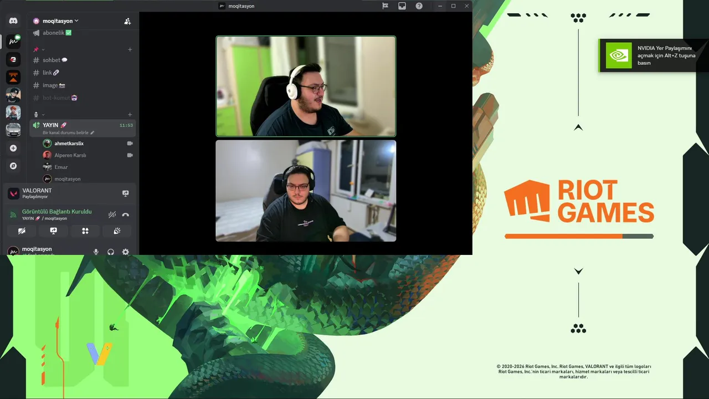Open server with the car picture icon

[13, 130]
